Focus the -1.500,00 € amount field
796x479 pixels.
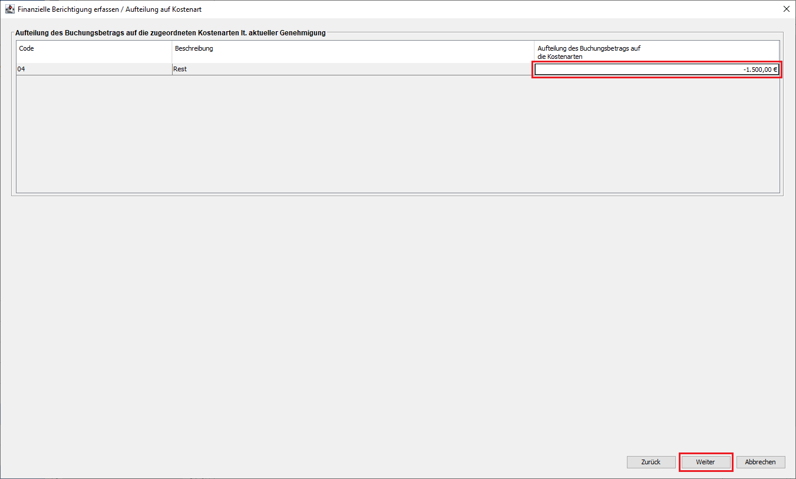tap(656, 70)
